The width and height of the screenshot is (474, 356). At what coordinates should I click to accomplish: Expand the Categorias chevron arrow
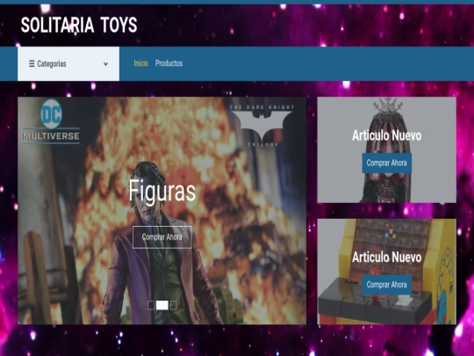105,64
